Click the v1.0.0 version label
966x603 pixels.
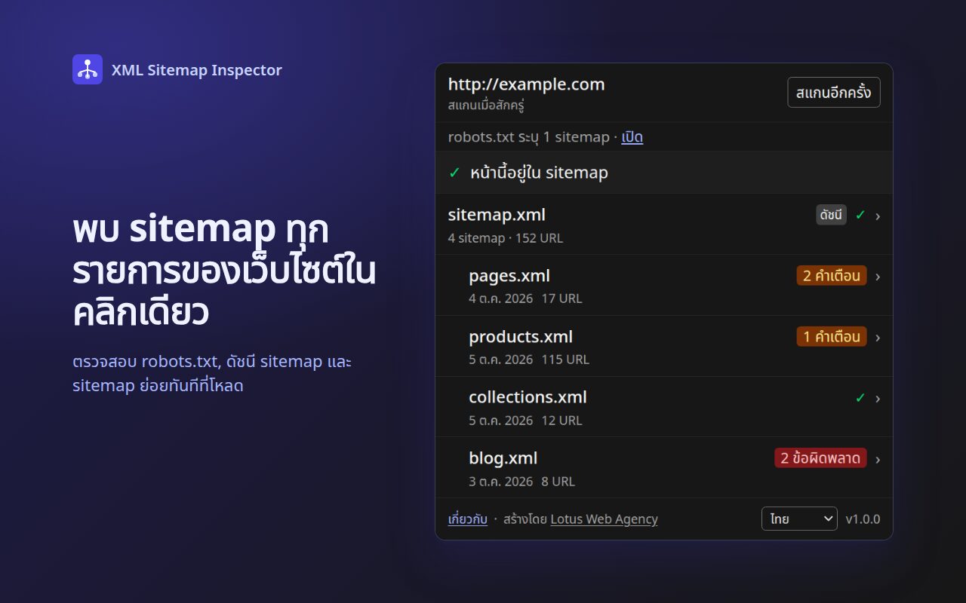coord(863,519)
